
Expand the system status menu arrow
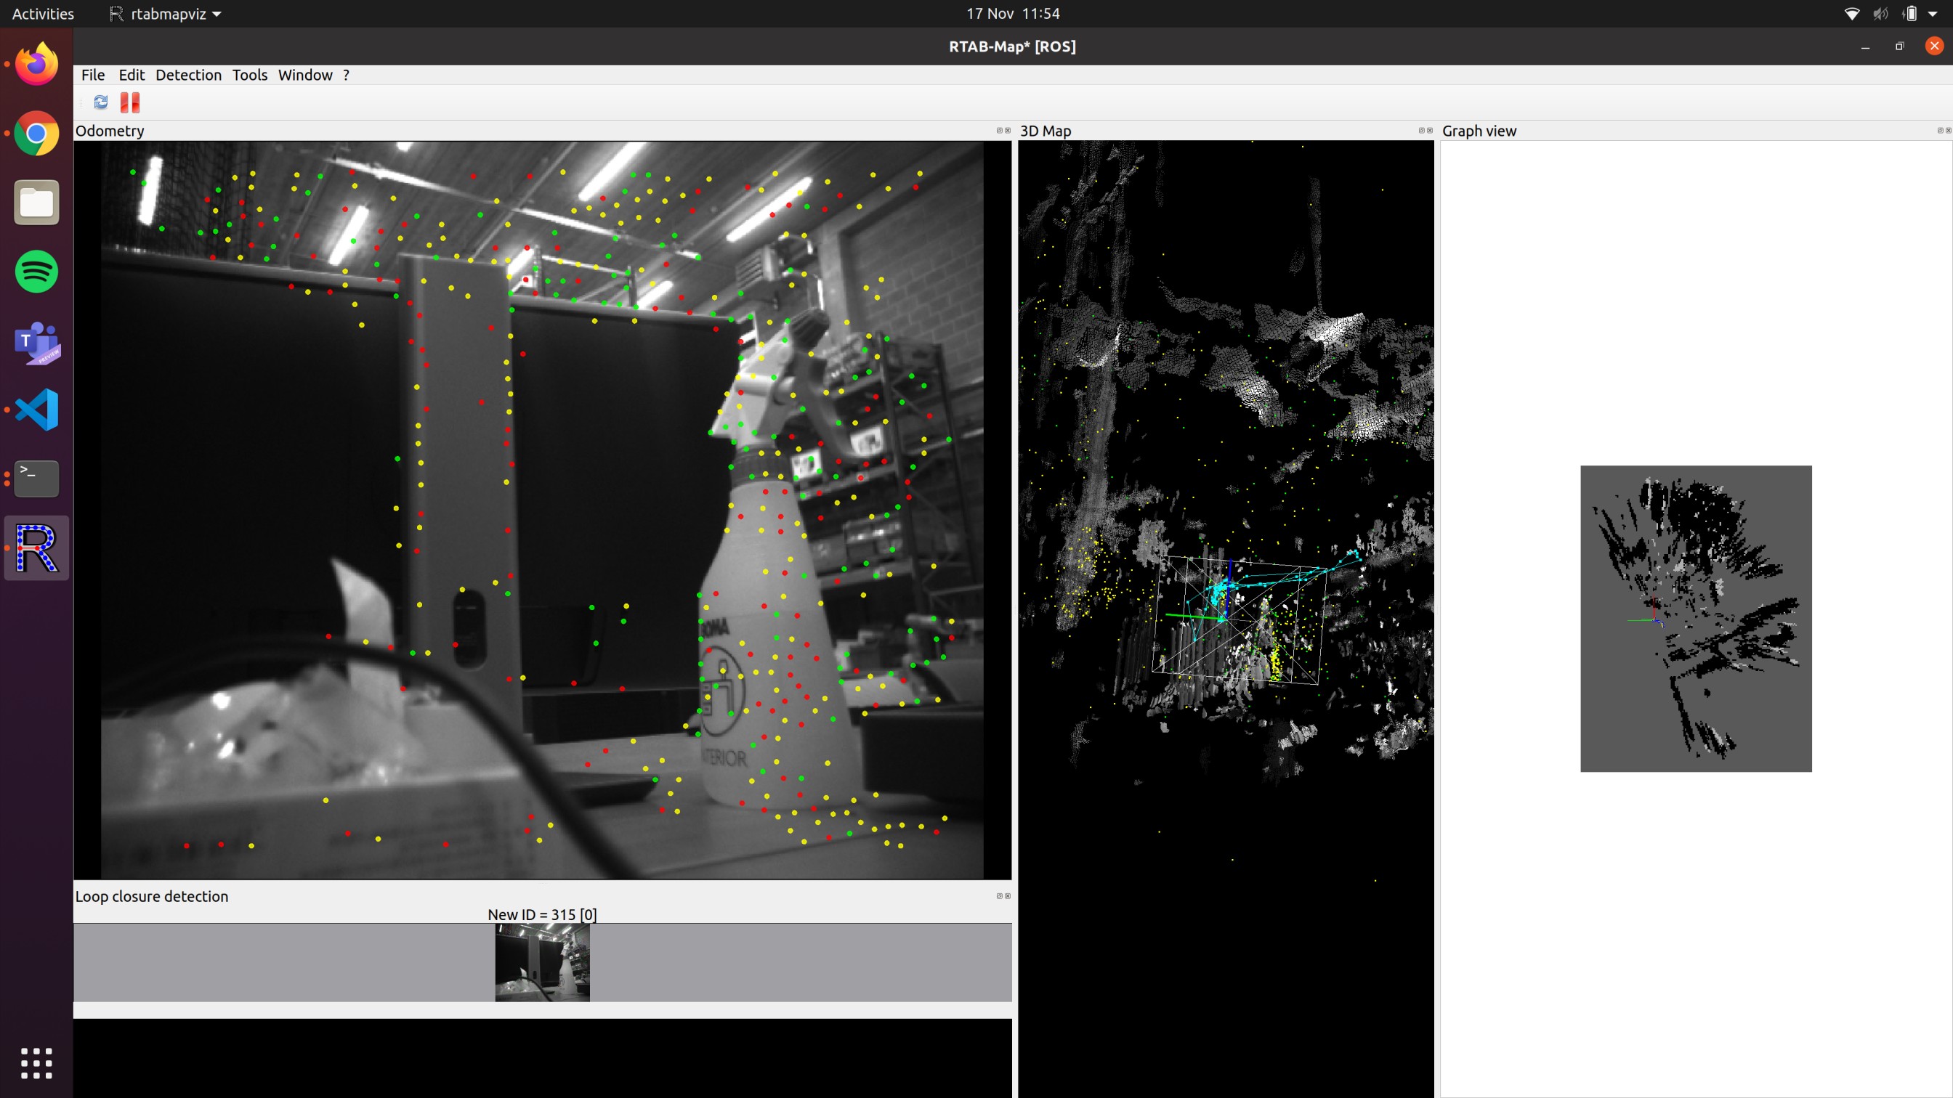[x=1933, y=14]
